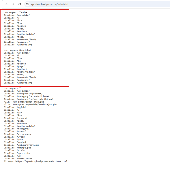Click 'Allow: /wordpress/wp-admin/admin-ajax.php' line
The height and width of the screenshot is (170, 170).
30,105
